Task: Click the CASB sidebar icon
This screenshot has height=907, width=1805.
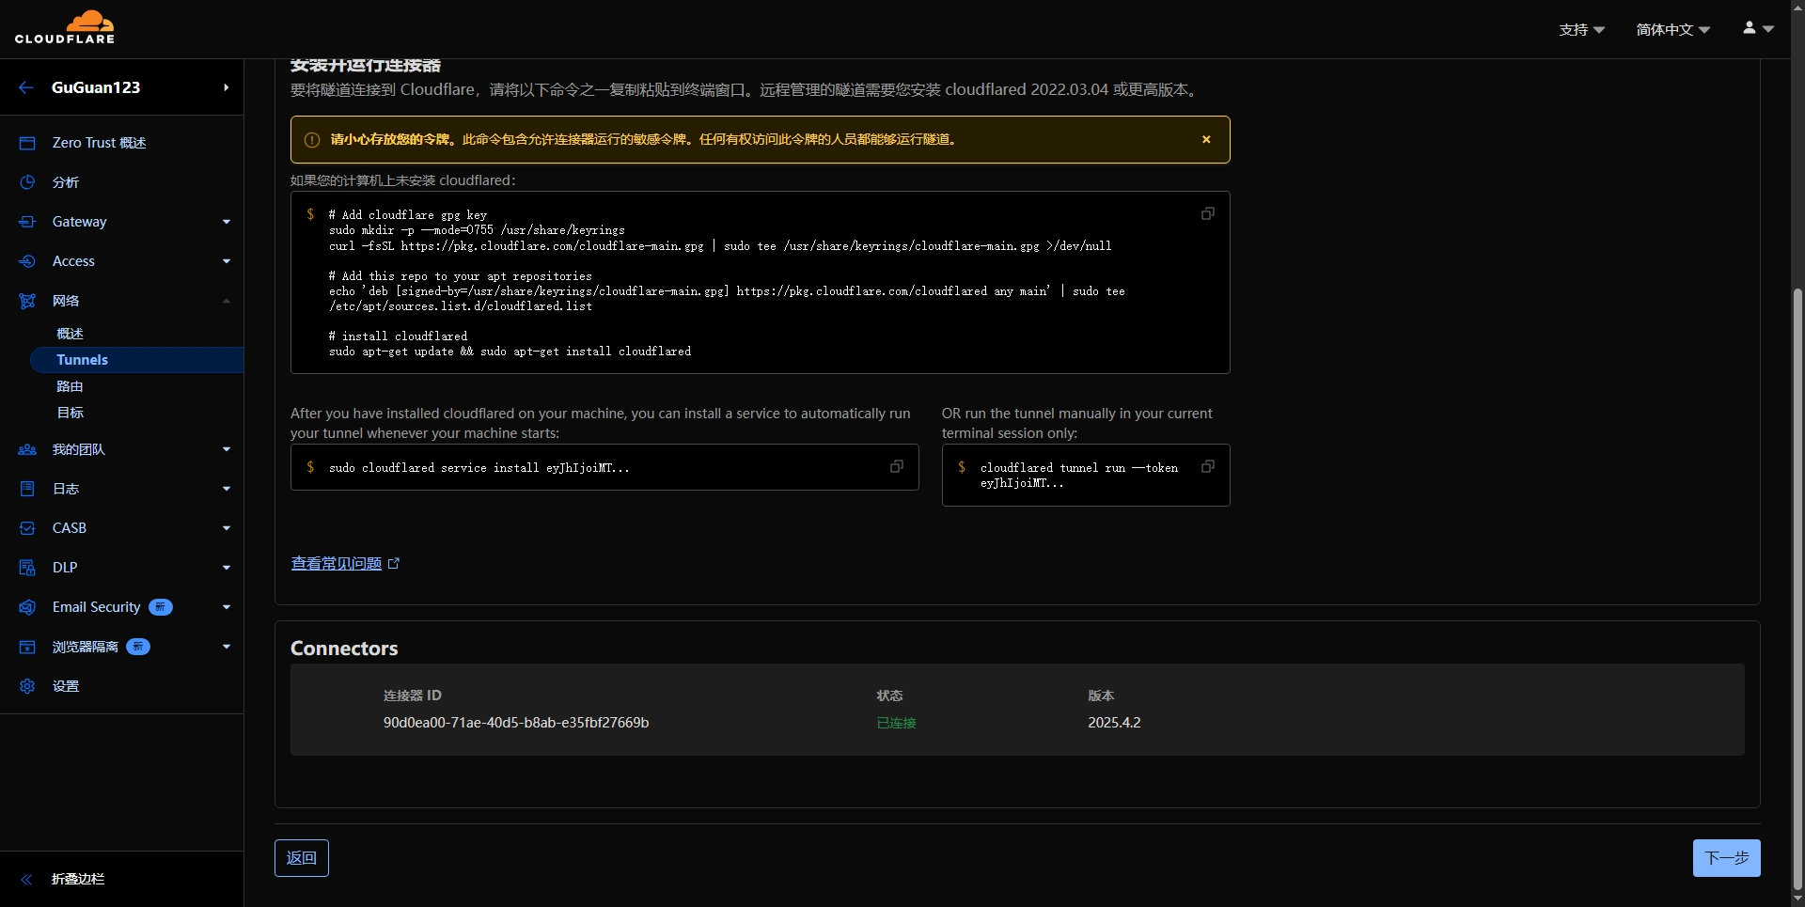Action: click(x=27, y=528)
